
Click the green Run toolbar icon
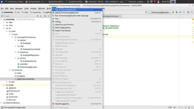(173, 12)
